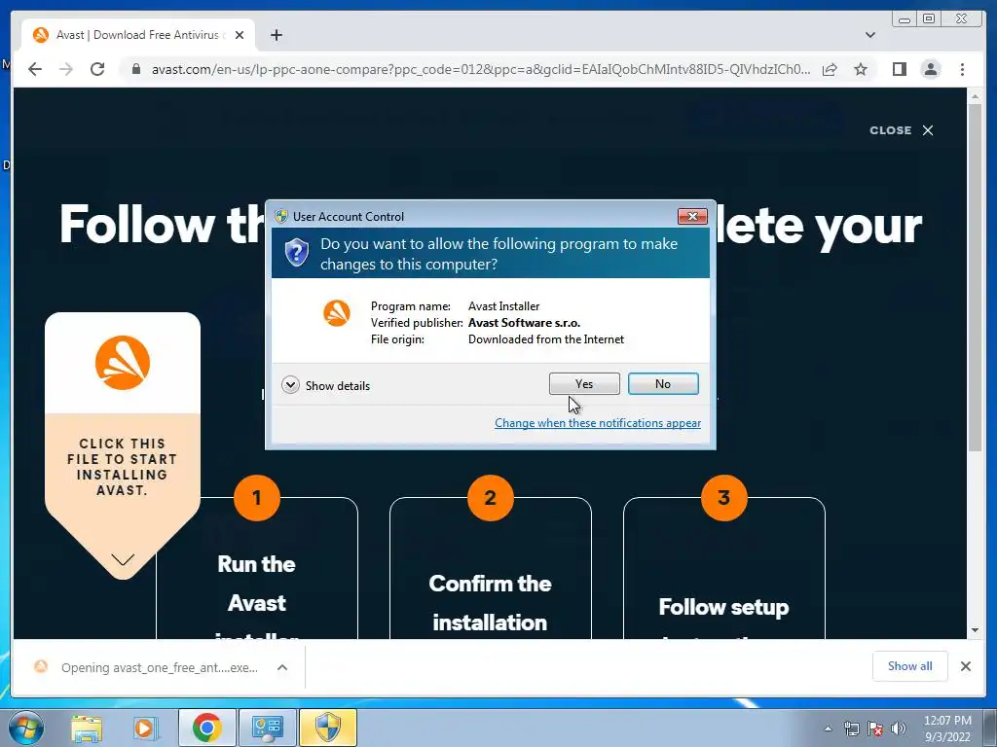The width and height of the screenshot is (997, 747).
Task: Expand download item options caret
Action: (282, 667)
